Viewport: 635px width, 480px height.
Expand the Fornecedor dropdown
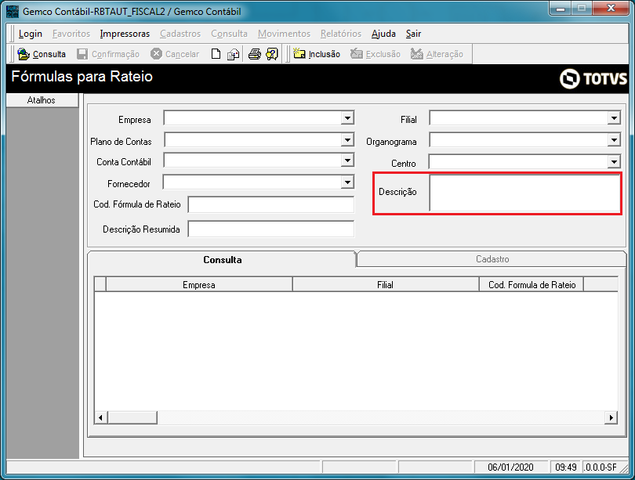[x=347, y=182]
